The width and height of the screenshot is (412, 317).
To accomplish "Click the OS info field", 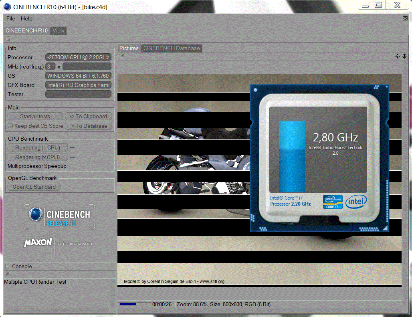I will 78,76.
